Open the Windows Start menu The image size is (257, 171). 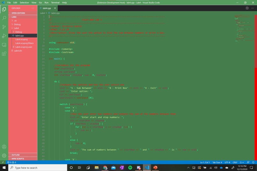[x=4, y=167]
